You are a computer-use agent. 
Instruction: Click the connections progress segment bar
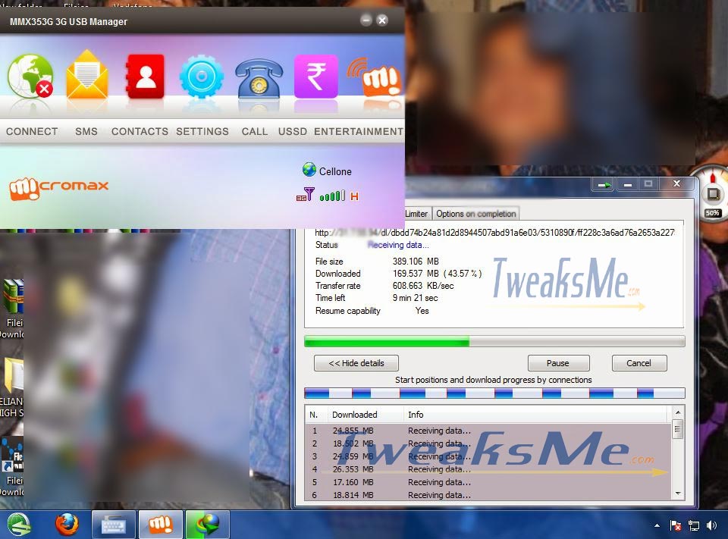(494, 393)
